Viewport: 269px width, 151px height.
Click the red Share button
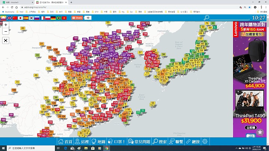[77, 18]
